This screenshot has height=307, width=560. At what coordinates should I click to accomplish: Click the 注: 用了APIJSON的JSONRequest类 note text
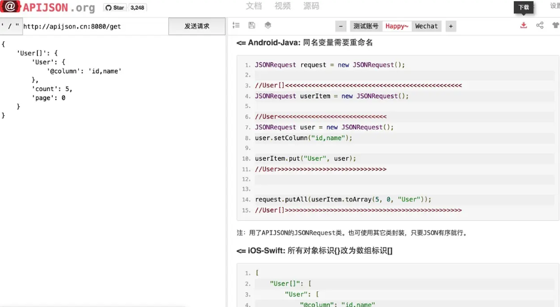(x=352, y=233)
